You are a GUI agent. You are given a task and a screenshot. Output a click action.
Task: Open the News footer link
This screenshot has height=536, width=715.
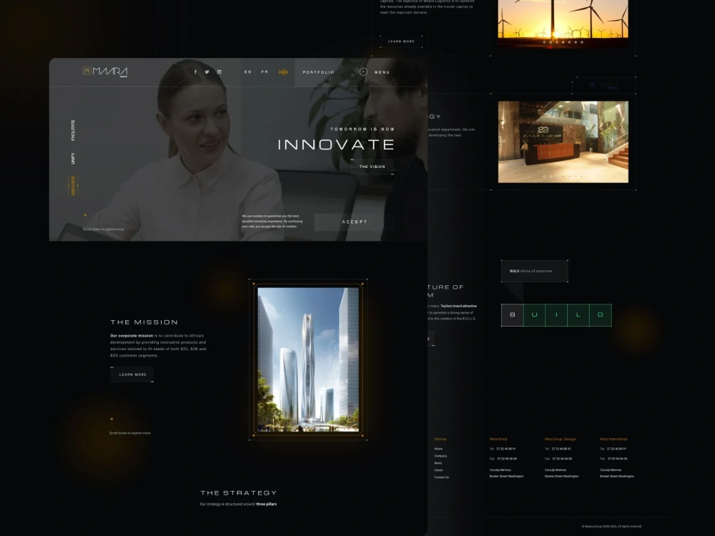coord(438,463)
